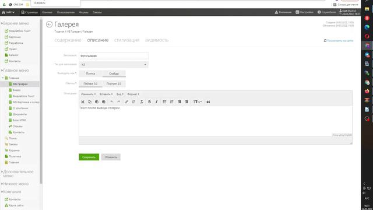This screenshot has height=210, width=373.
Task: Click the Посмотреть на сайте link
Action: click(x=339, y=41)
